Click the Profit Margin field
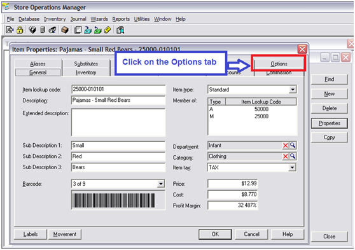This screenshot has height=250, width=355. (x=233, y=205)
